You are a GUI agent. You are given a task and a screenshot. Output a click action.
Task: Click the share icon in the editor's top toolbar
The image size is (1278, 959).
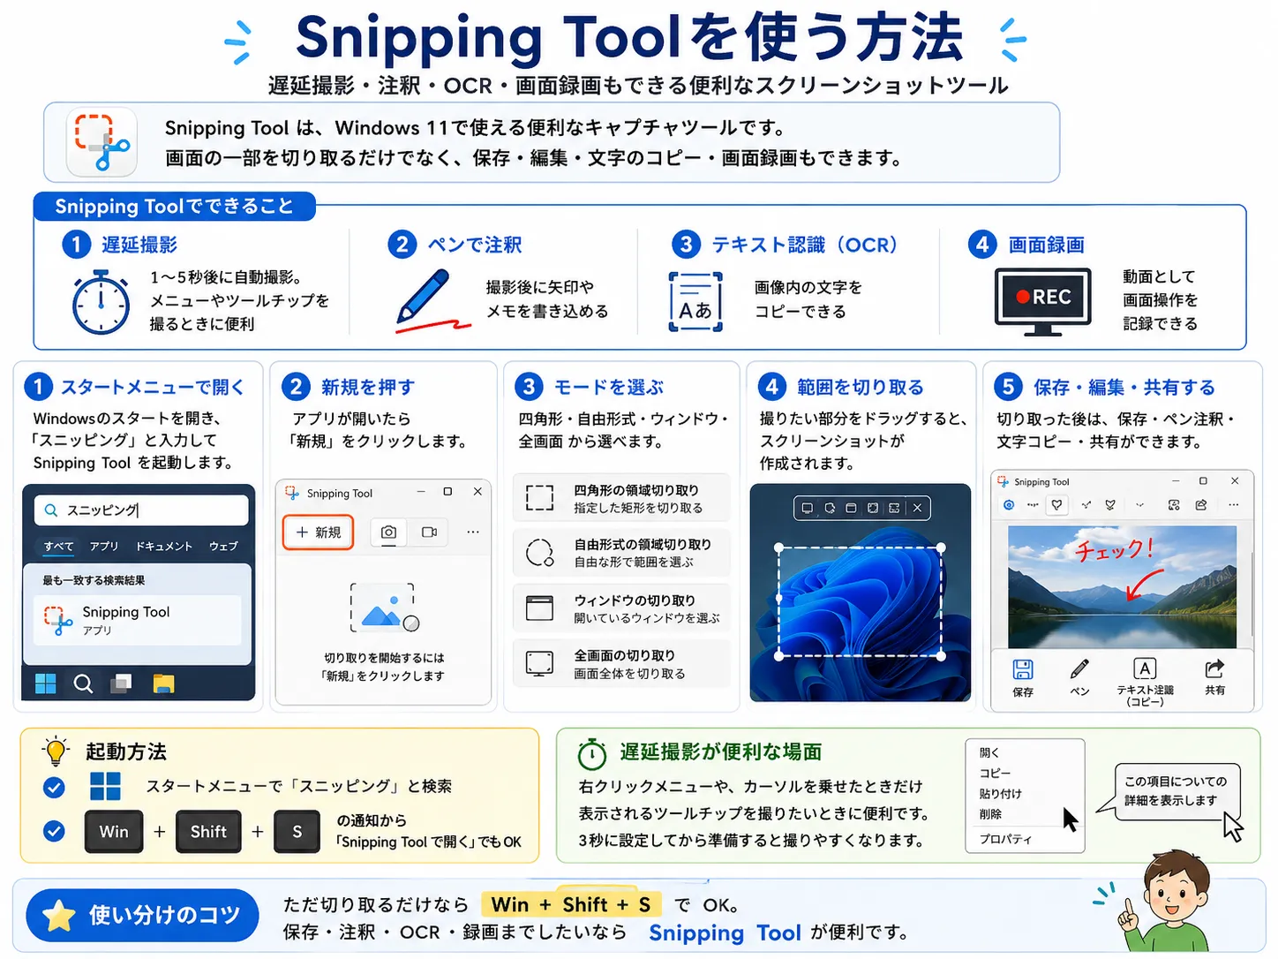(x=1200, y=505)
